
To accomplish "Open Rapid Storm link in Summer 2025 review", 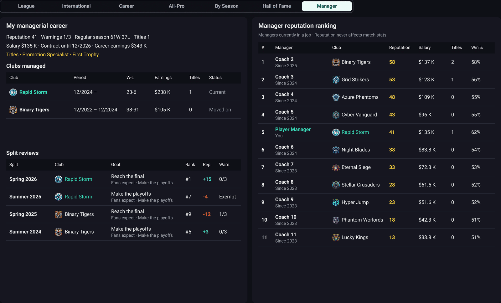I will (x=78, y=197).
